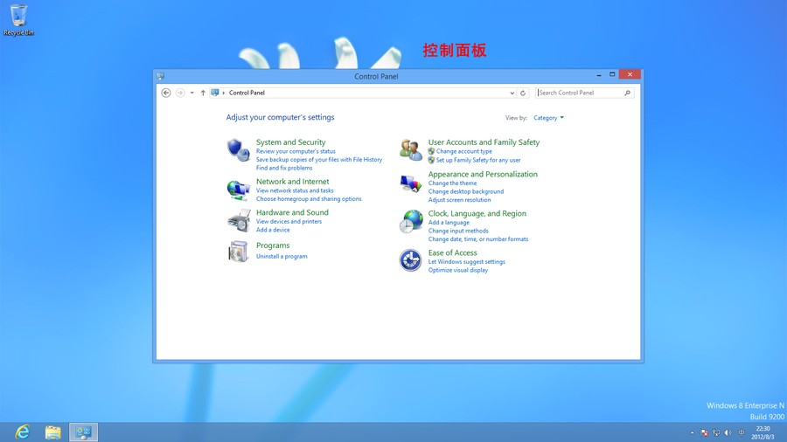Screen dimensions: 787x442
Task: Click the Clock, Language, and Region icon
Action: click(411, 222)
